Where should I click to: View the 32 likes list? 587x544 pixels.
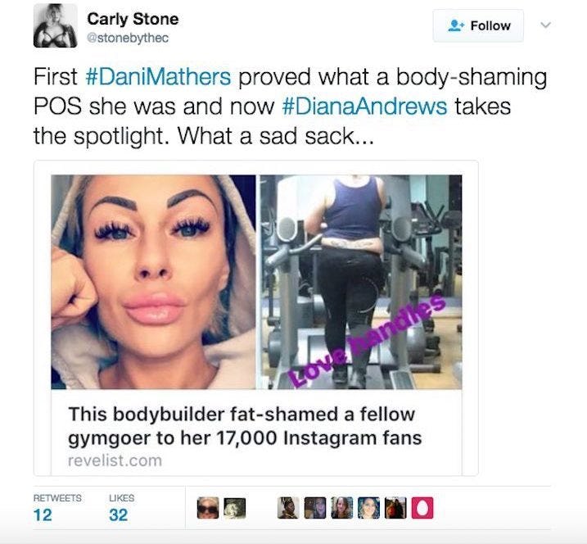121,508
